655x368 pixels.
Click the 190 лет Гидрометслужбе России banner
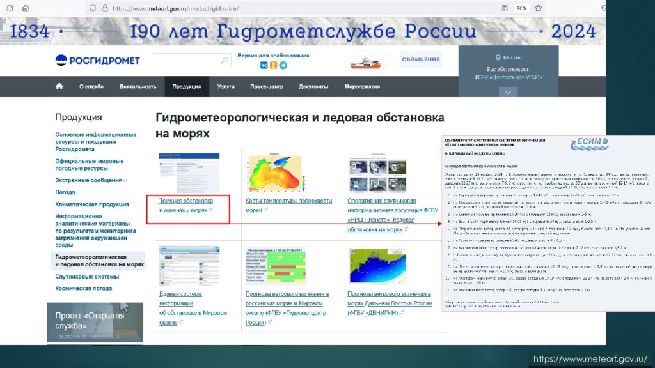tap(303, 31)
